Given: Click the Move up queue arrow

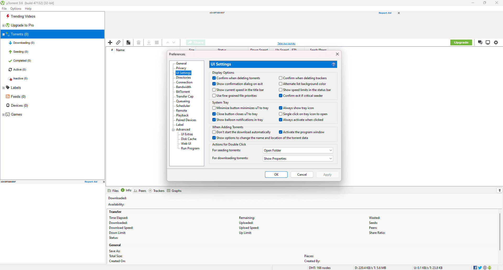Looking at the screenshot, I should coord(168,42).
